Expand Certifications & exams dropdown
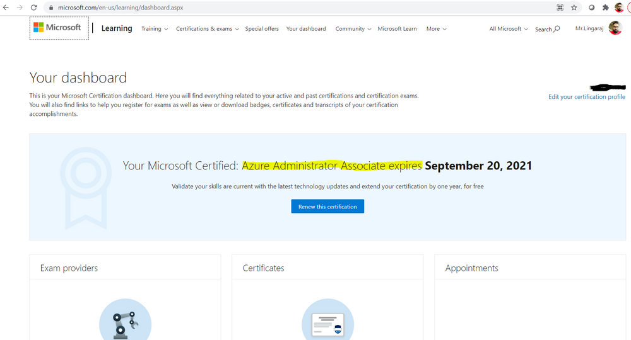Viewport: 631px width, 340px height. point(207,29)
